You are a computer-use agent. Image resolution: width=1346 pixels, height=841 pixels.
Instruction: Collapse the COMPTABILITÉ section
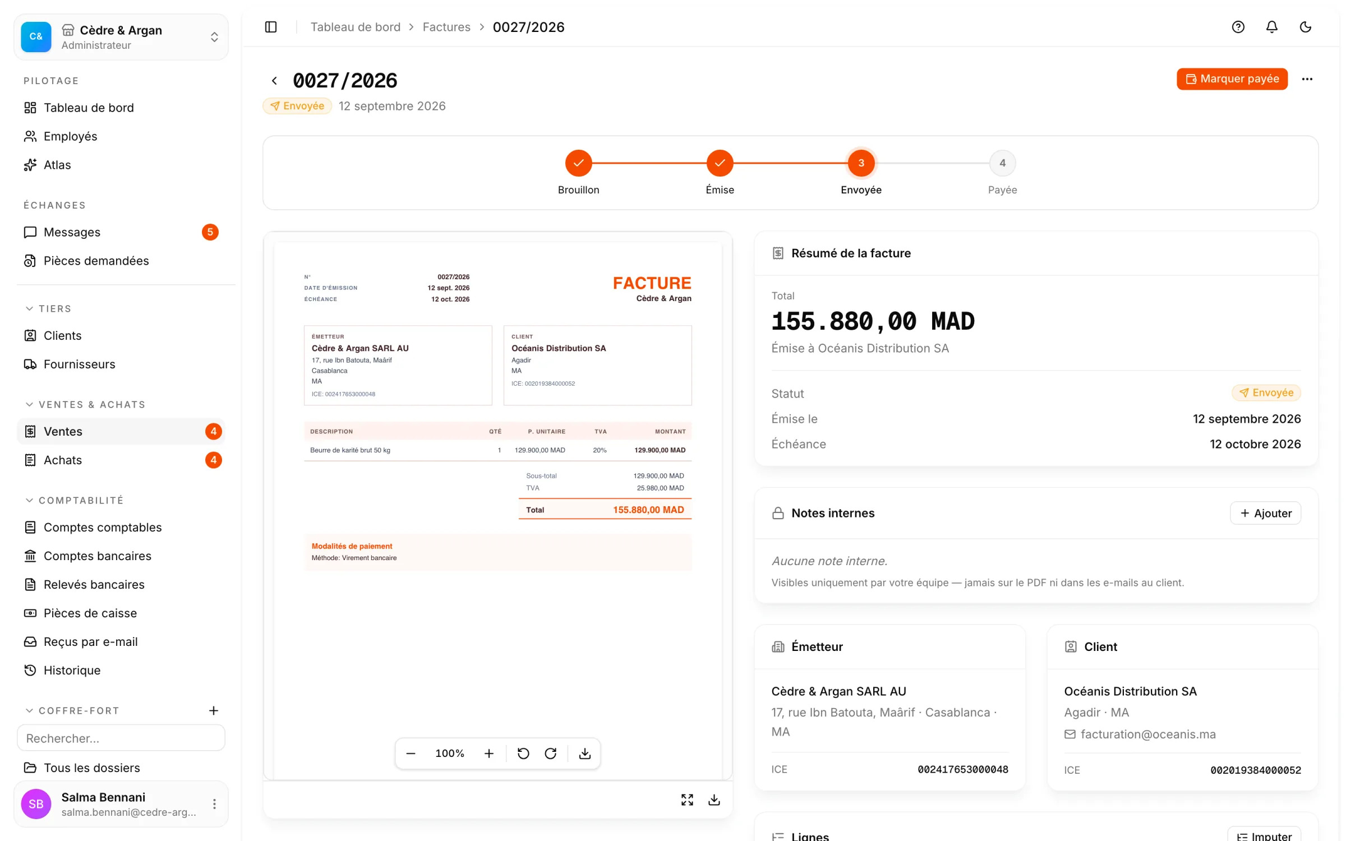point(75,500)
